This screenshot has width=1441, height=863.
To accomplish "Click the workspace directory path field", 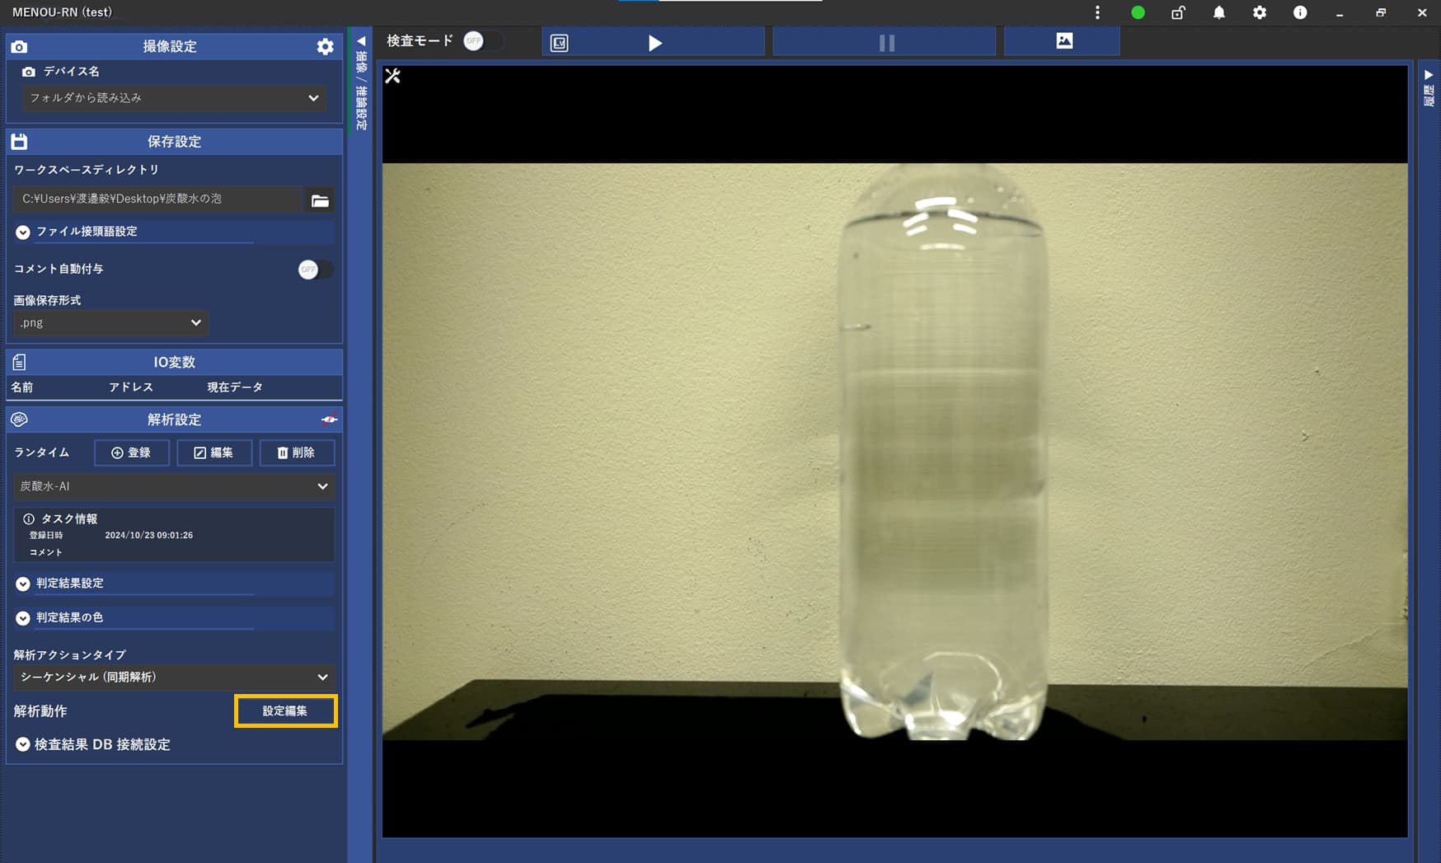I will tap(158, 199).
